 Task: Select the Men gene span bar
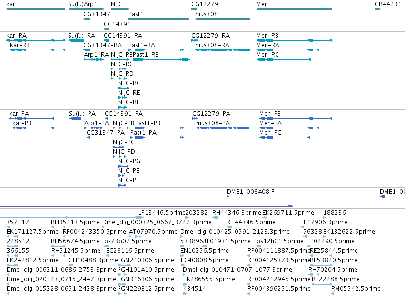(x=294, y=9)
